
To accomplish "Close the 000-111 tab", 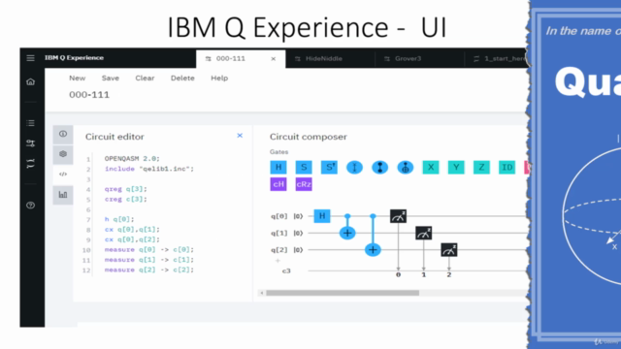I will [x=274, y=58].
